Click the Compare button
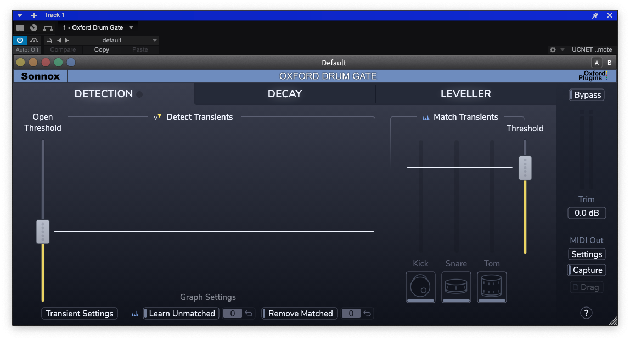This screenshot has height=340, width=630. click(63, 49)
